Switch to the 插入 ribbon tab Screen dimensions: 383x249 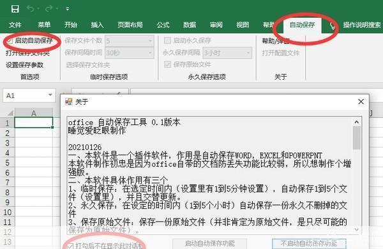(x=97, y=25)
